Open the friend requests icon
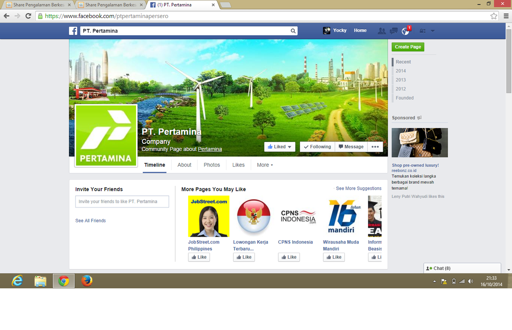Screen dimensions: 512x330 pyautogui.click(x=382, y=31)
